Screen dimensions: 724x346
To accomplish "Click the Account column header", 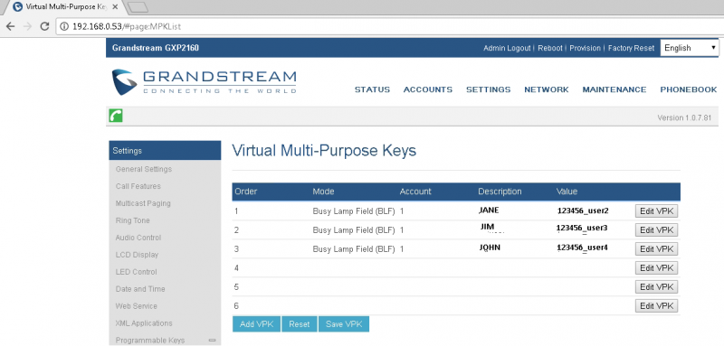I will click(415, 192).
